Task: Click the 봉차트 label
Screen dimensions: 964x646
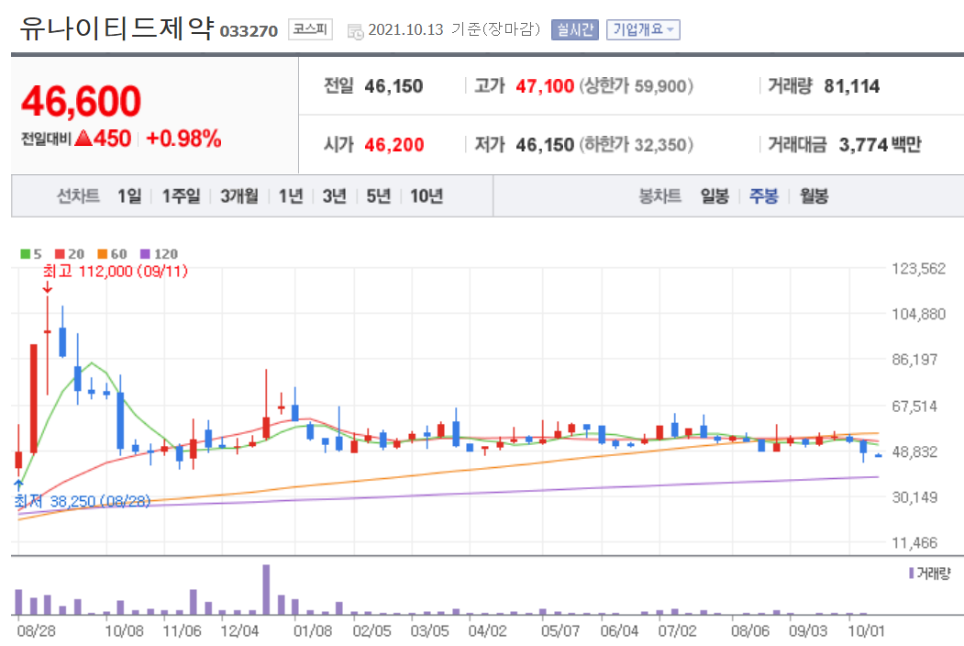Action: 660,196
